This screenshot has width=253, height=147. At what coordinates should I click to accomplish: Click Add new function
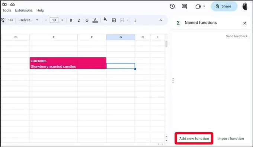tap(194, 138)
